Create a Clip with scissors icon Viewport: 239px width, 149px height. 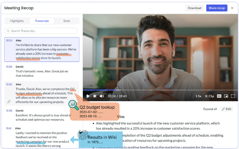coord(210,96)
